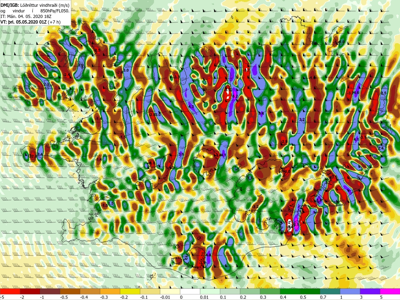Click the dark green 0.5 legend swatch
The image size is (400, 300).
[x=310, y=292]
